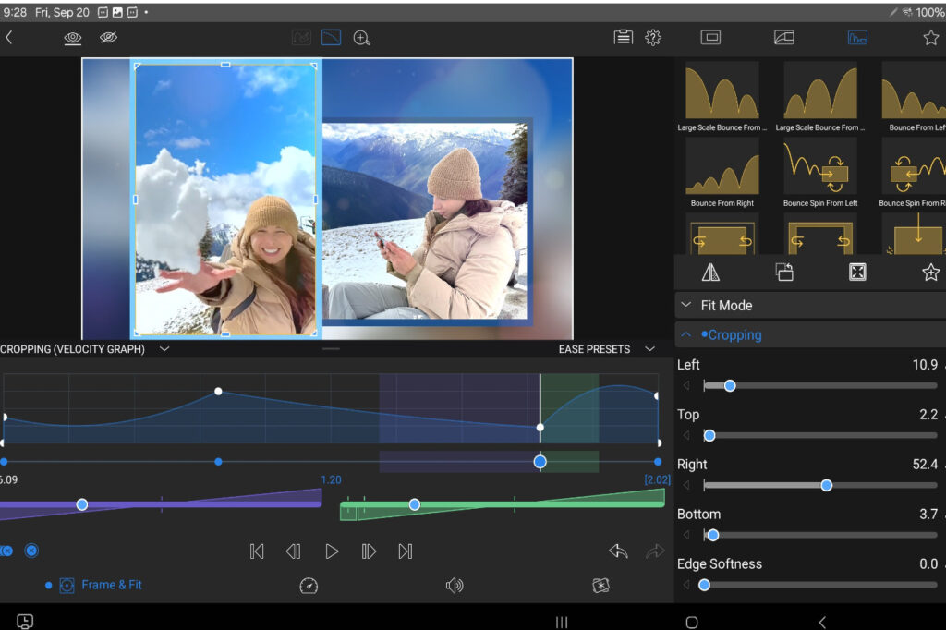Viewport: 946px width, 630px height.
Task: Step forward one frame
Action: tap(369, 551)
